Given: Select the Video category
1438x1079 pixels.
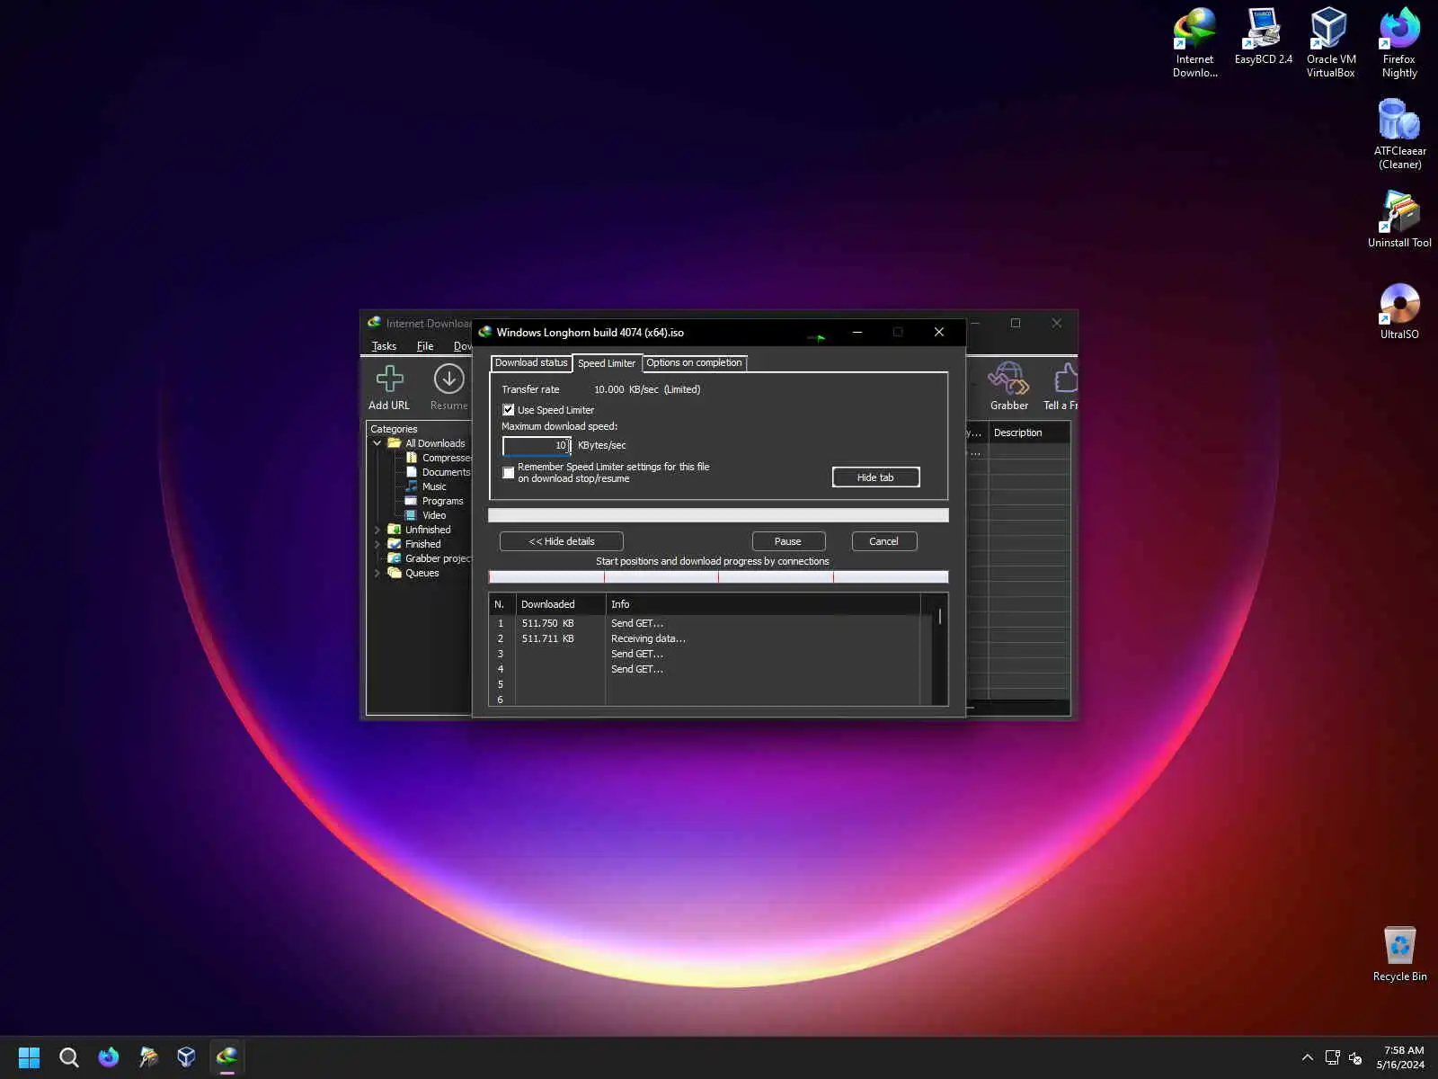Looking at the screenshot, I should 425,515.
